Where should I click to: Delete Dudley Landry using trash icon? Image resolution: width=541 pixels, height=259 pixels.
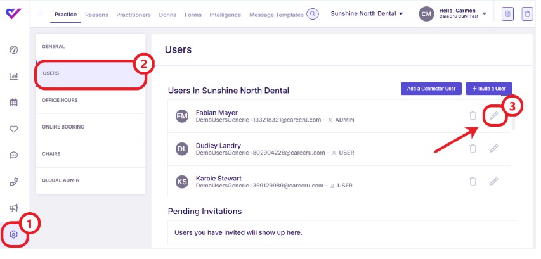[473, 148]
